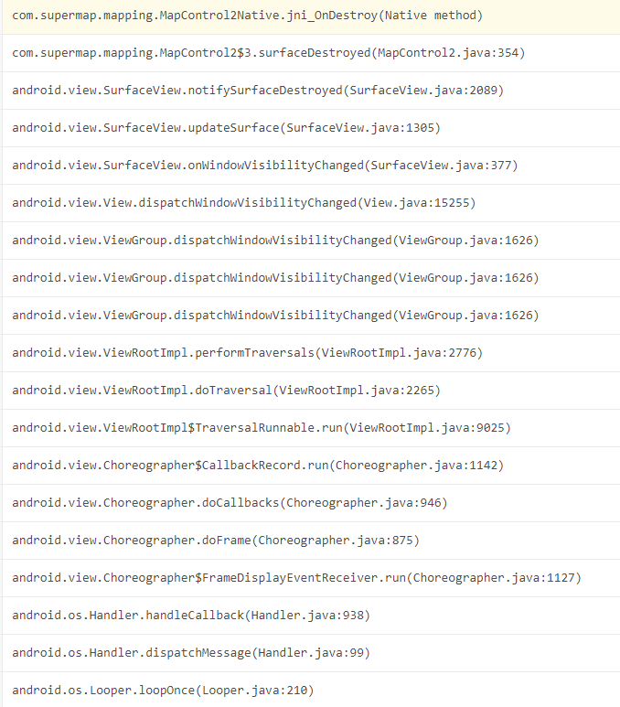
Task: Click the middle ViewGroup.dispatchWindowVisibilityChanged row
Action: [311, 278]
